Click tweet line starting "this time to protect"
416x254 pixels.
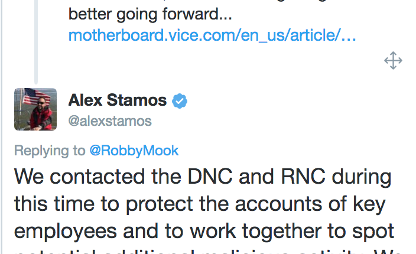pyautogui.click(x=200, y=204)
